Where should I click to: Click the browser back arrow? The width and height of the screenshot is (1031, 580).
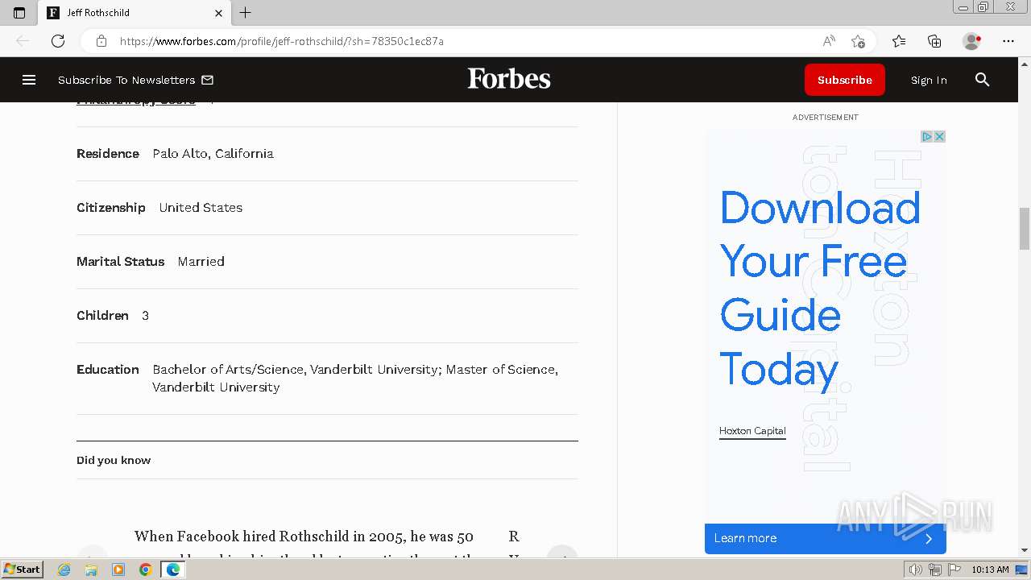[23, 41]
